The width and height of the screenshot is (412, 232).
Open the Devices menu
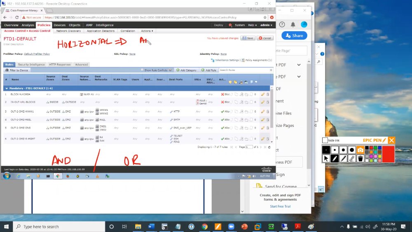point(60,25)
